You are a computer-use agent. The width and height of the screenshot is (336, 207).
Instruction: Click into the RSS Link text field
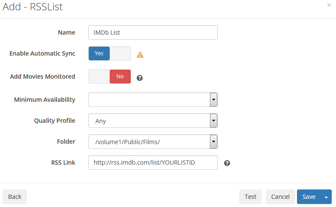tap(153, 163)
